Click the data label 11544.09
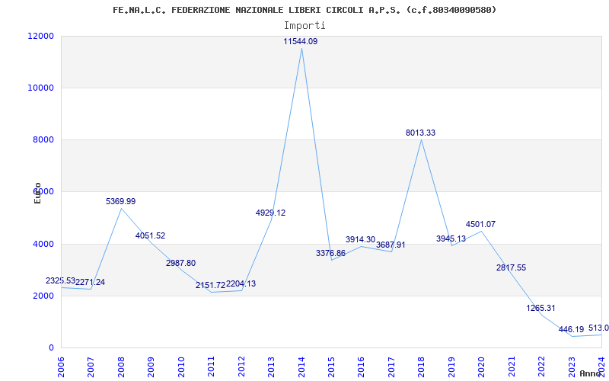Screen dimensions: 609x381 click(x=300, y=41)
